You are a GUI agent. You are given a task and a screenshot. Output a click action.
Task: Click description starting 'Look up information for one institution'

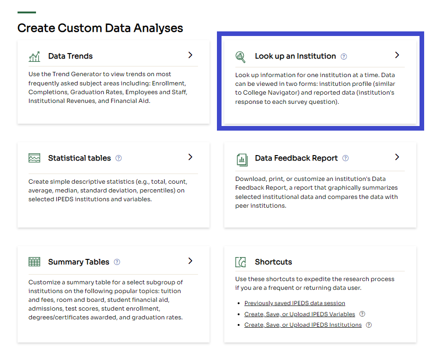[315, 88]
